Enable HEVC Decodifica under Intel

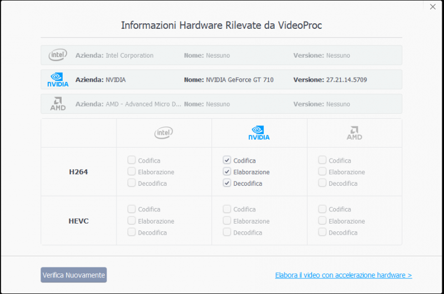point(132,232)
